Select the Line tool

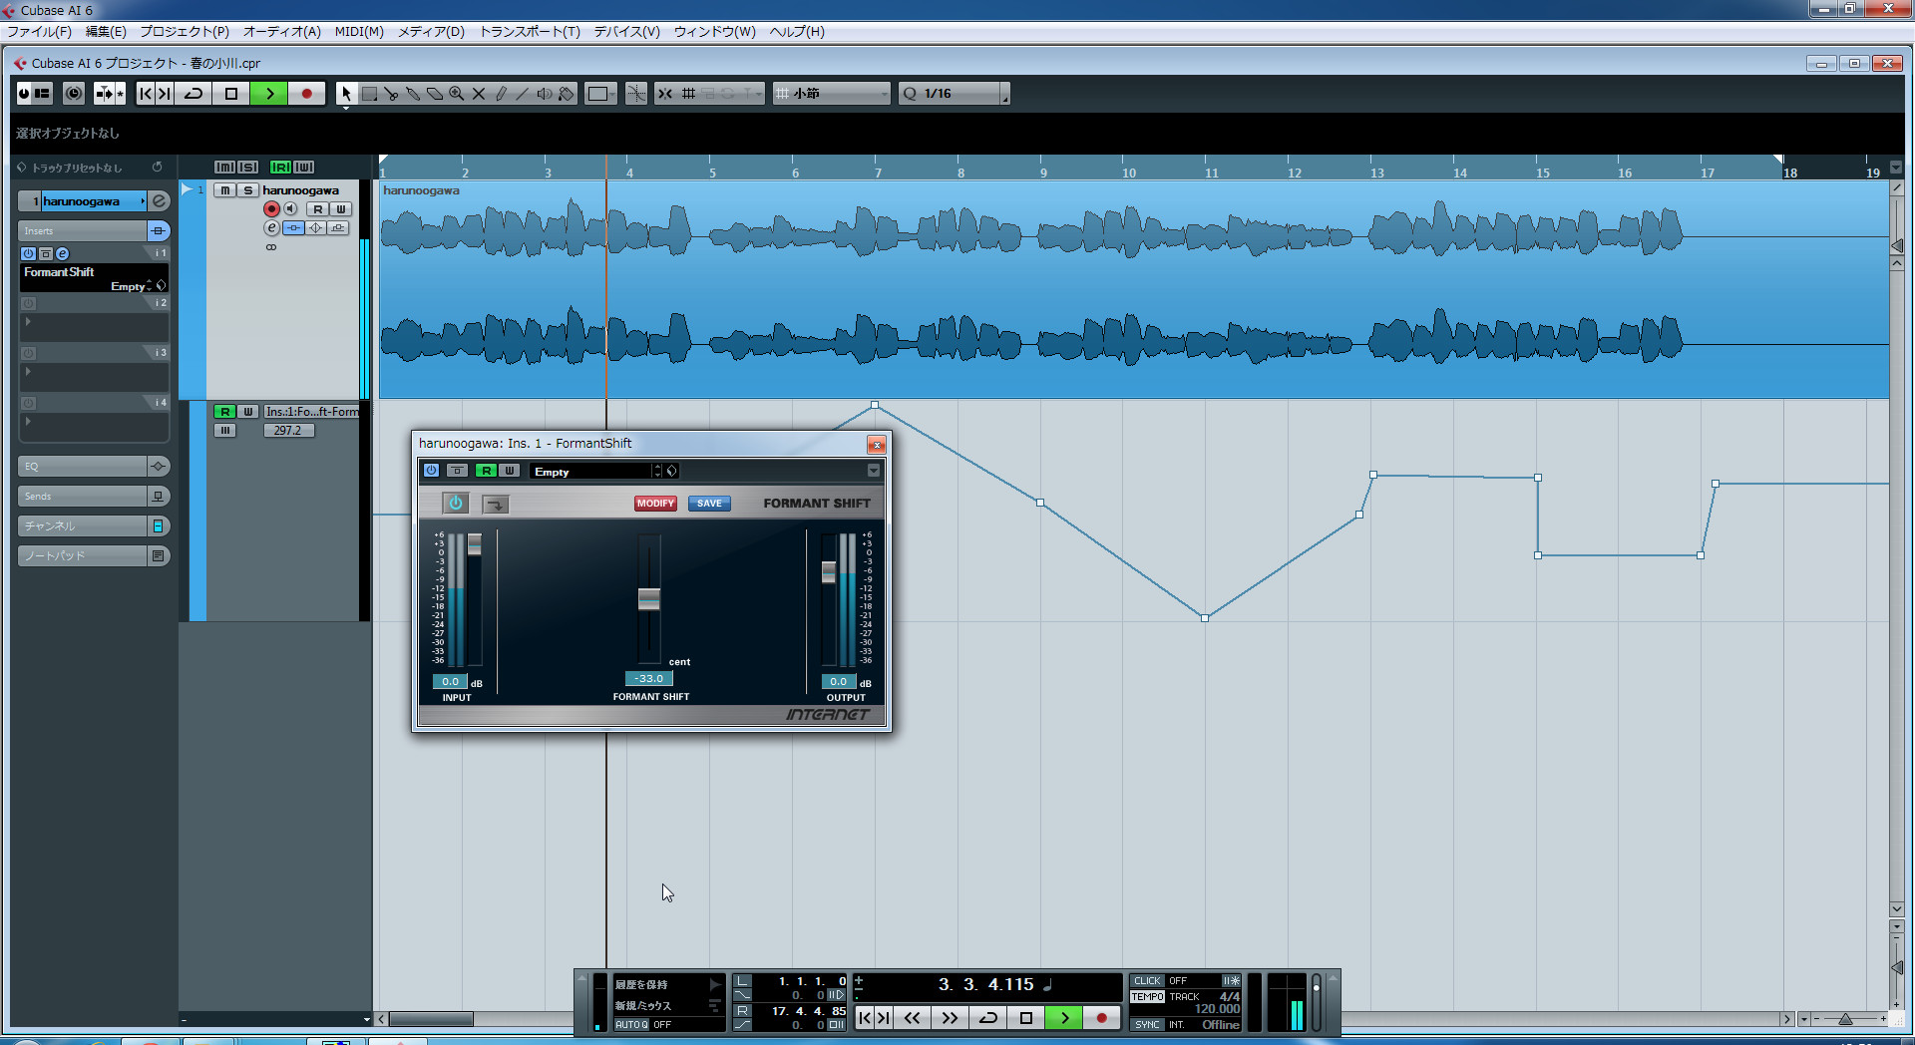pos(523,94)
